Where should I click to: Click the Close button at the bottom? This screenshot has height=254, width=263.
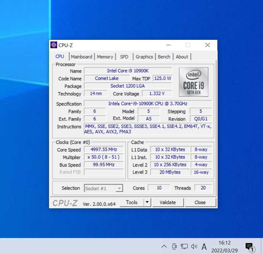[200, 202]
